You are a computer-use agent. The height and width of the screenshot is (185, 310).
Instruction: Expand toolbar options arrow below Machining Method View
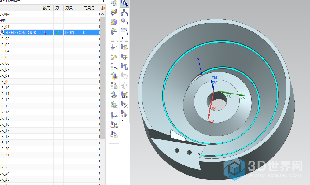(x=122, y=38)
